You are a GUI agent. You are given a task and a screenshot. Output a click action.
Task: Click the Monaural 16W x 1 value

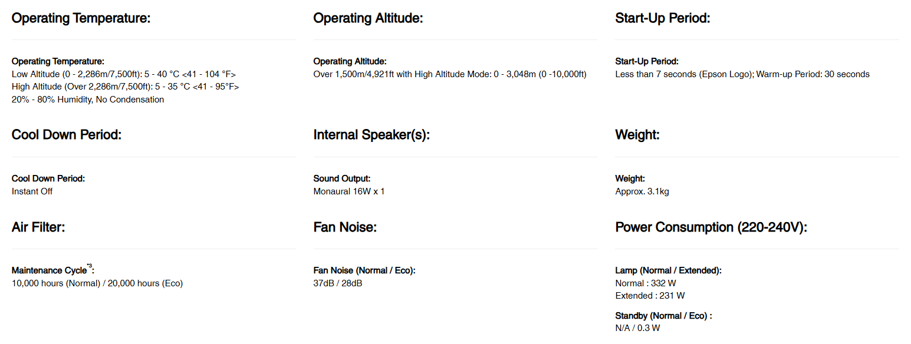pos(348,191)
